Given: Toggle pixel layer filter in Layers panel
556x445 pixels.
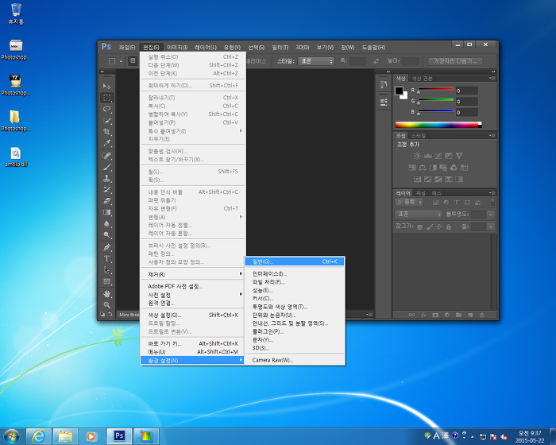Looking at the screenshot, I should pyautogui.click(x=436, y=203).
